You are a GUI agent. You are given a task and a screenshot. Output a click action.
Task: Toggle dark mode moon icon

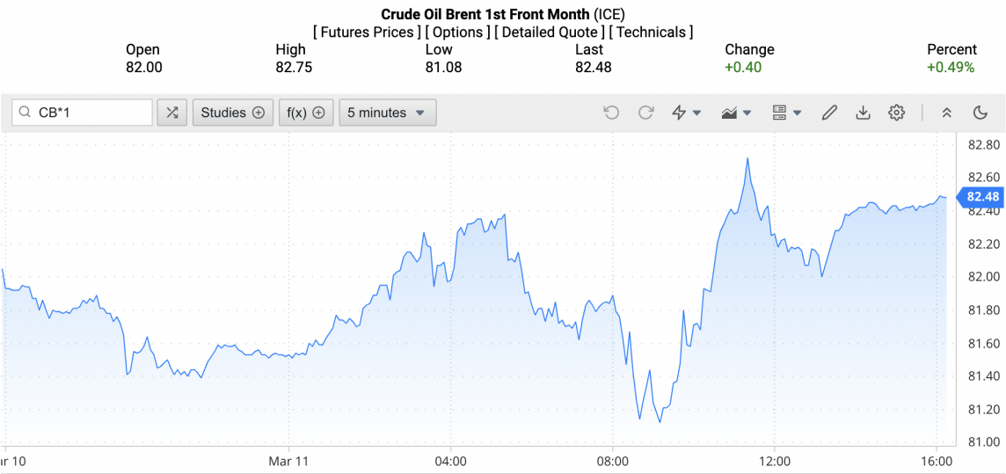click(980, 113)
